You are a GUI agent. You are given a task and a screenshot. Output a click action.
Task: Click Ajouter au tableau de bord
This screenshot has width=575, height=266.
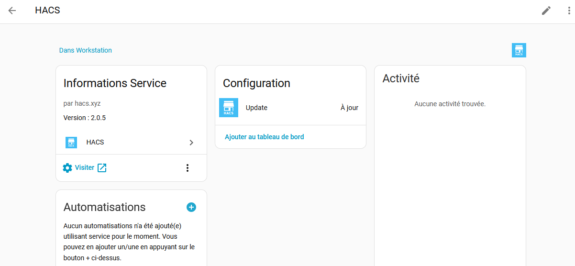pos(264,137)
